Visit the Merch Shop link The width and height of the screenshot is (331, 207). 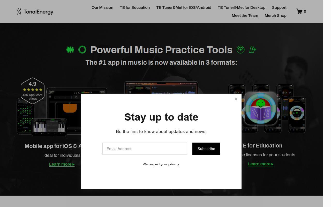[x=276, y=16]
